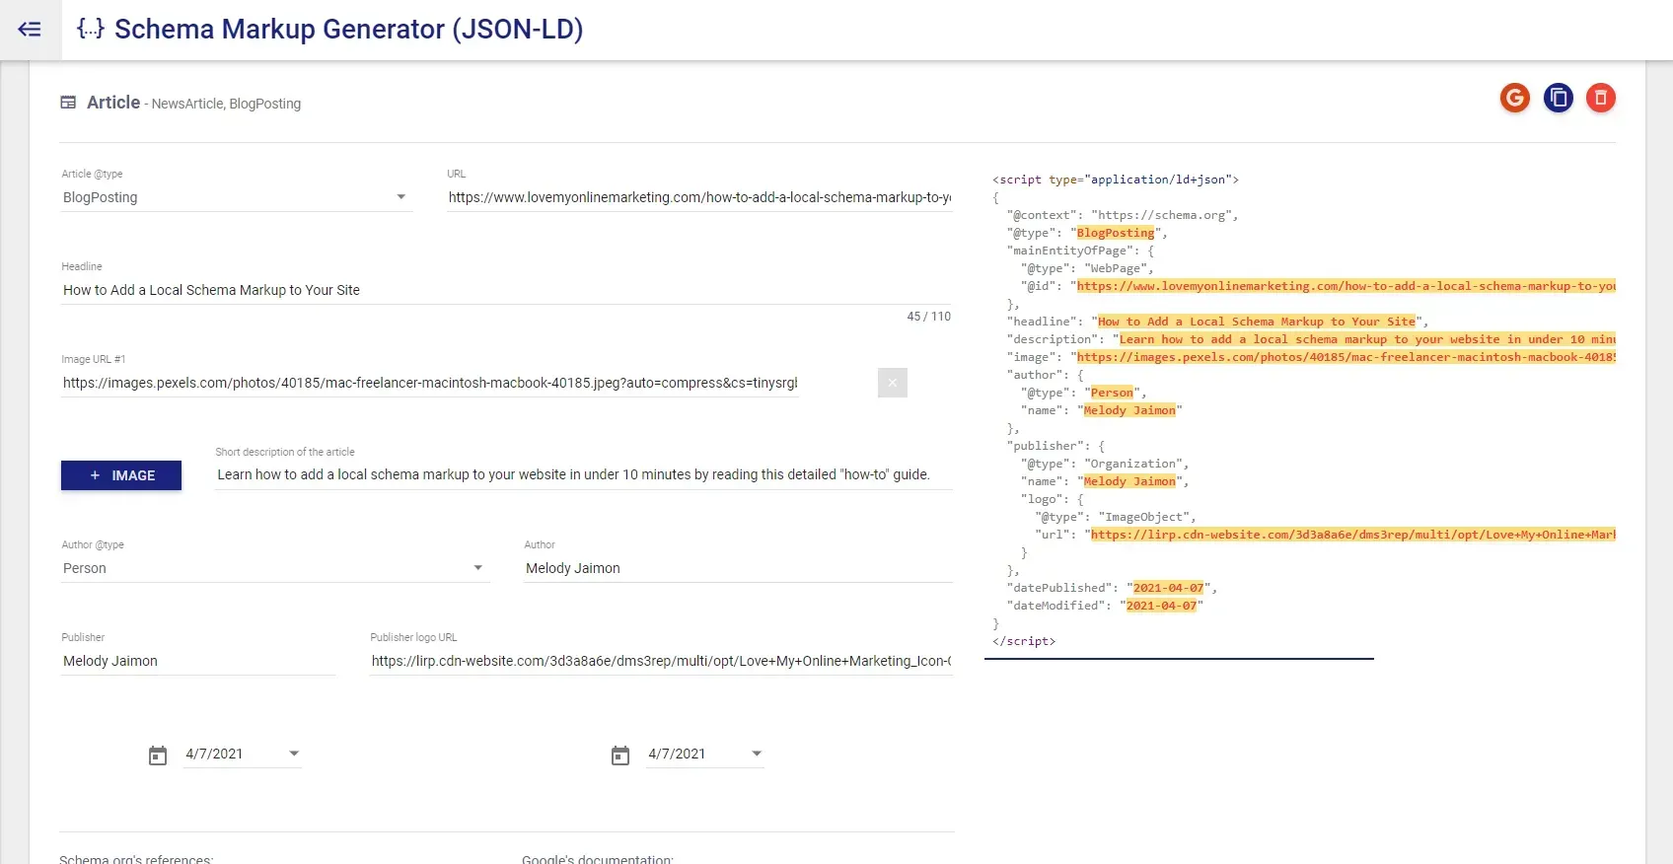The image size is (1673, 864).
Task: Click the highlighted description value in code
Action: coord(1367,339)
